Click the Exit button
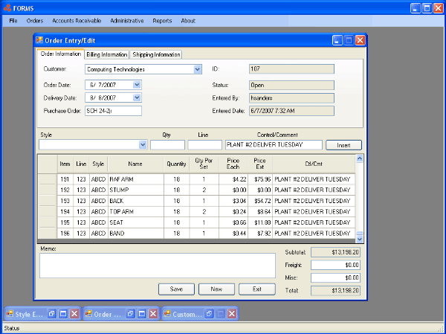 coord(257,289)
